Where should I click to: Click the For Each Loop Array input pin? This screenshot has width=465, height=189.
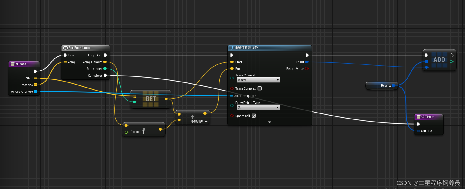point(65,62)
